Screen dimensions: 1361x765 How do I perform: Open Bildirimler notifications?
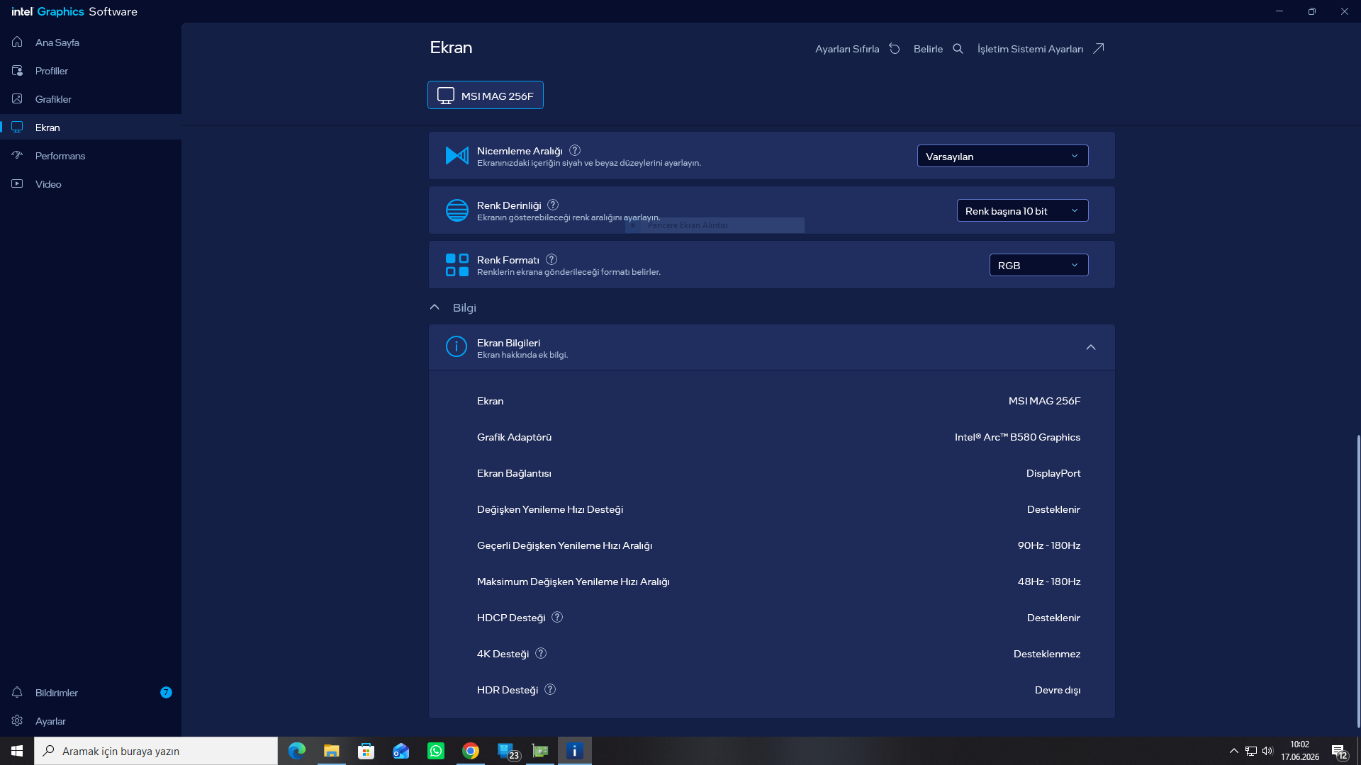[x=91, y=693]
